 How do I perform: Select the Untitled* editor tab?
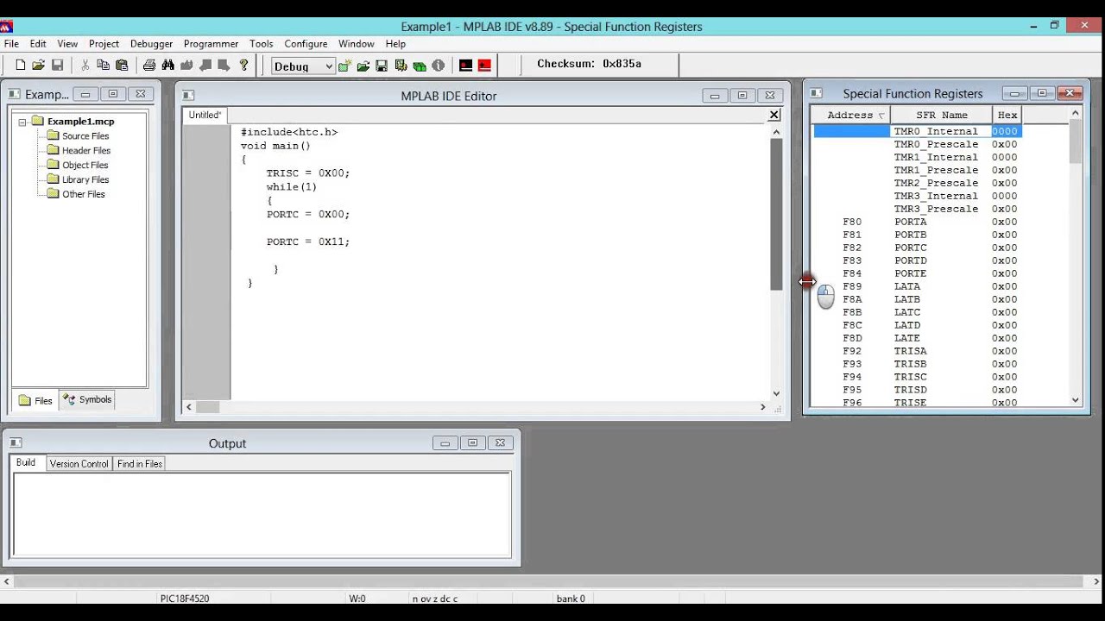pyautogui.click(x=205, y=115)
